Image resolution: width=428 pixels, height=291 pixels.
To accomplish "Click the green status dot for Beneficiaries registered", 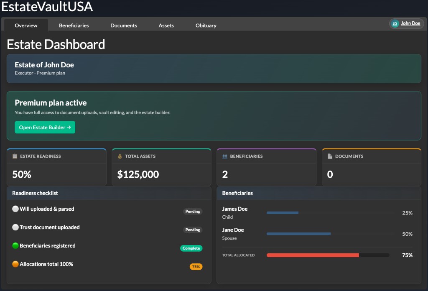I will click(x=15, y=246).
